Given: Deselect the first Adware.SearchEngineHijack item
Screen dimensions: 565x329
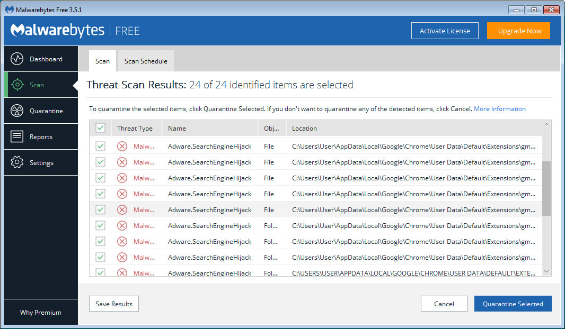Looking at the screenshot, I should (100, 146).
